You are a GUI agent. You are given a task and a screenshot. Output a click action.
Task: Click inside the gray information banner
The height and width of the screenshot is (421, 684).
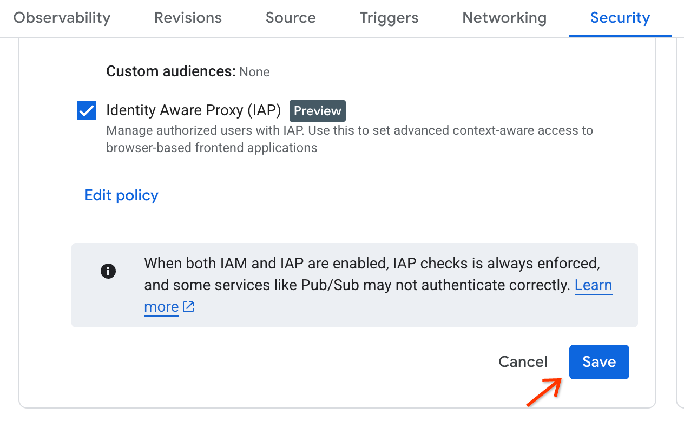tap(354, 285)
